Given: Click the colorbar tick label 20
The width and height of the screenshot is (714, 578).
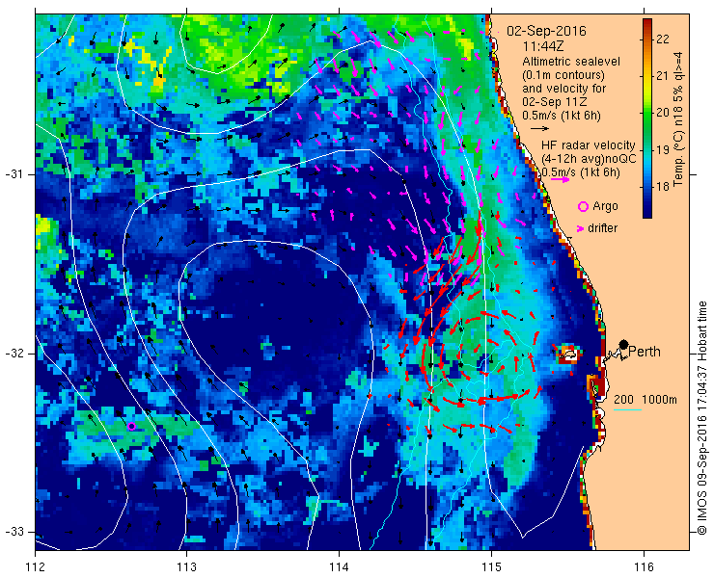Looking at the screenshot, I should point(663,113).
